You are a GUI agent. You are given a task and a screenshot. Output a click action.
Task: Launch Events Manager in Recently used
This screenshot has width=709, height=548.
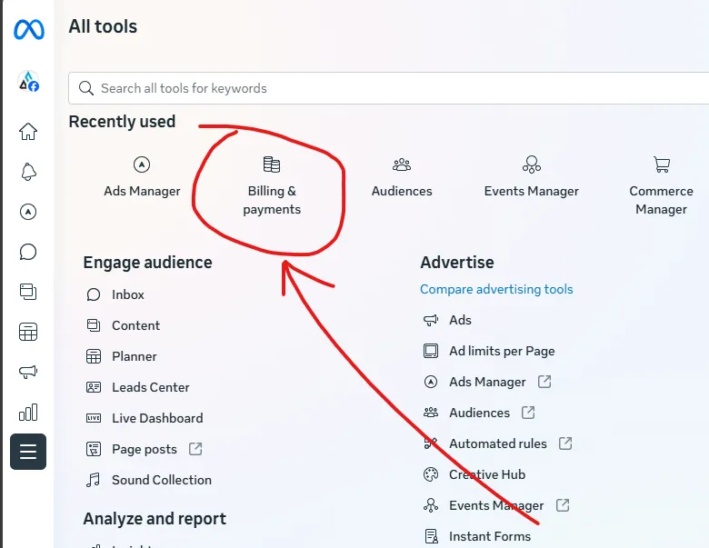point(531,178)
